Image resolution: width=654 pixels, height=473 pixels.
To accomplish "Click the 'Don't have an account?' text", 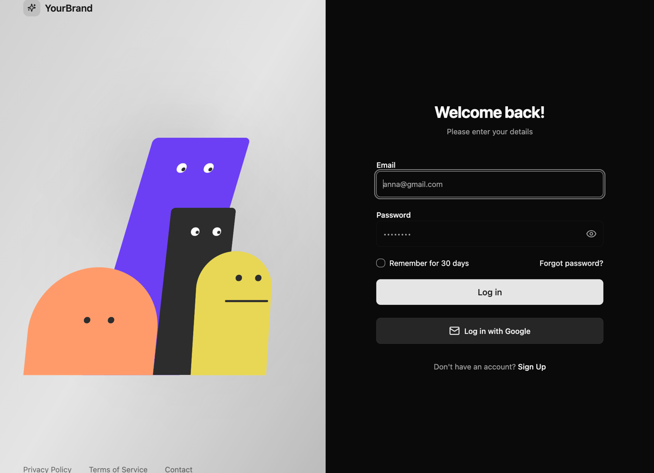I will (475, 367).
